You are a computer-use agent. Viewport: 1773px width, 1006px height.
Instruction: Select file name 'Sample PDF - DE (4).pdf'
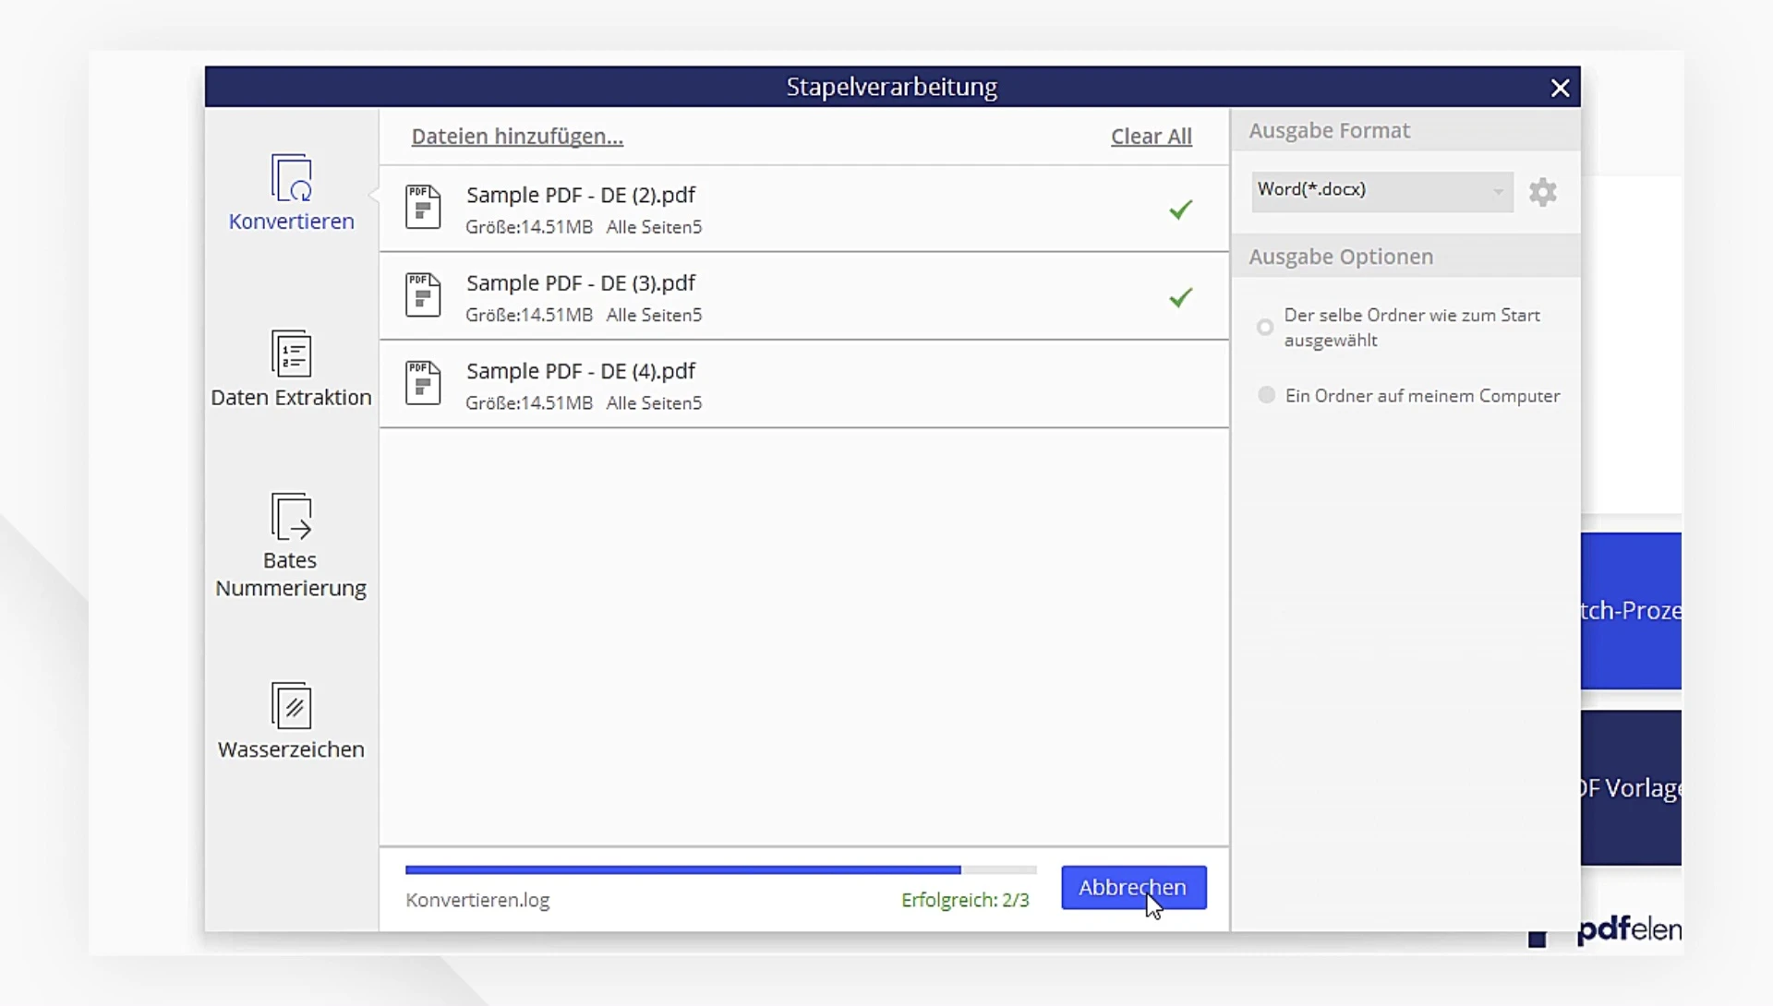coord(581,371)
